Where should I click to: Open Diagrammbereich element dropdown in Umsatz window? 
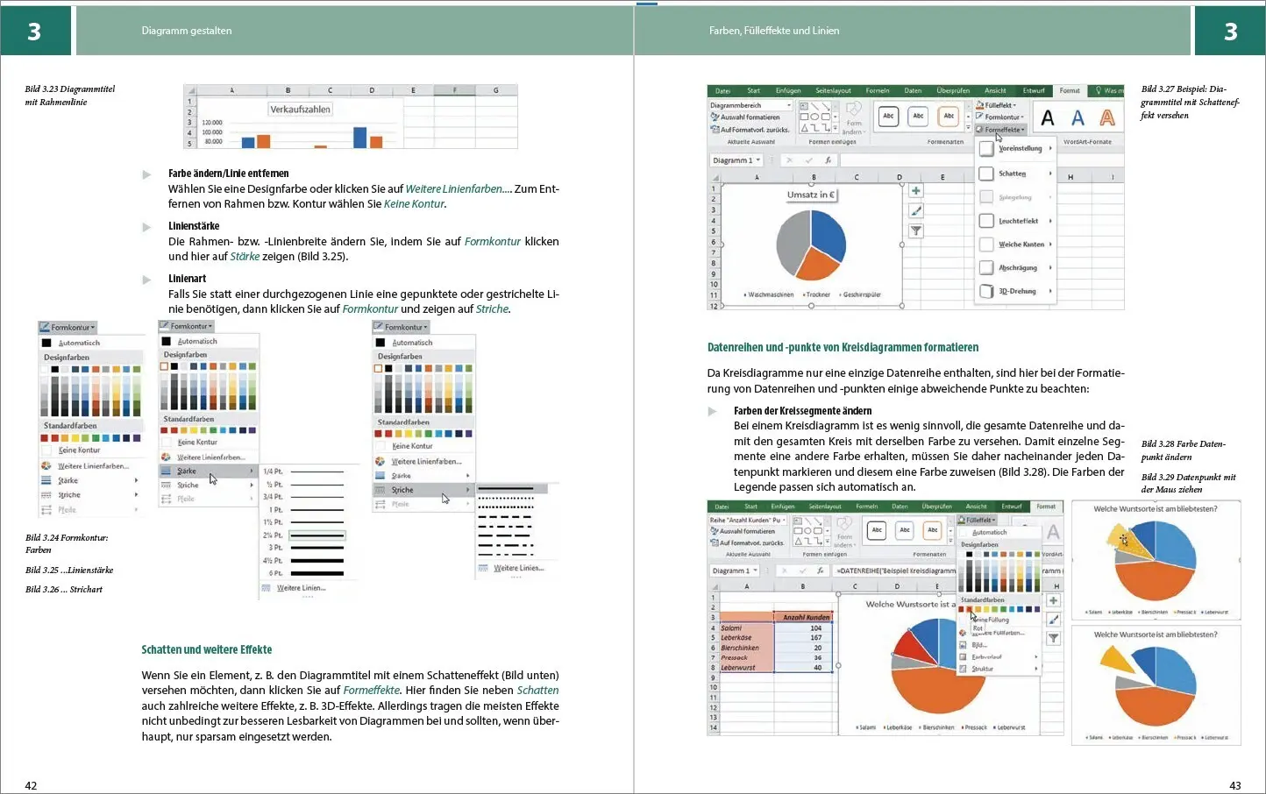coord(789,105)
